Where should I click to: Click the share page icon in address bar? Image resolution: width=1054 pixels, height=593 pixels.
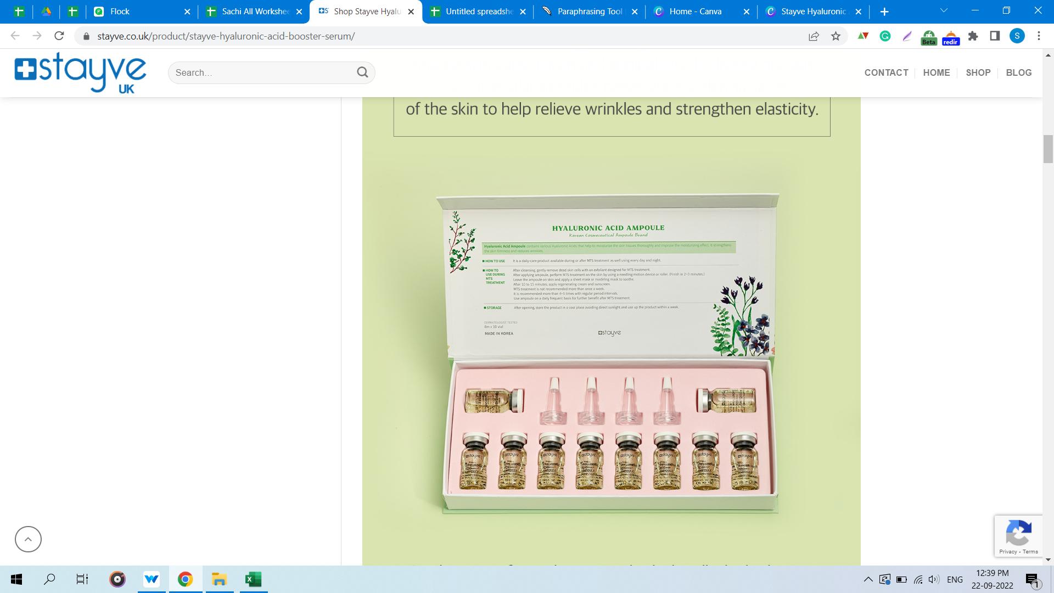(x=814, y=36)
